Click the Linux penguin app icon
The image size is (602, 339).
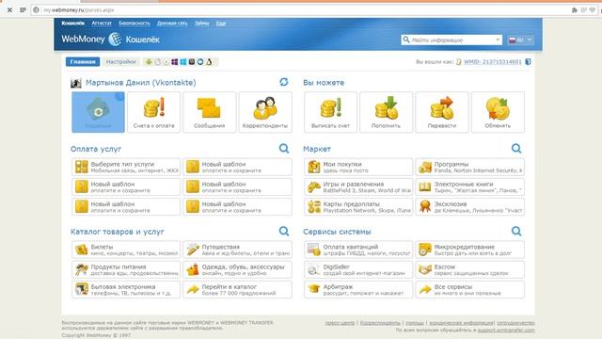(x=209, y=62)
